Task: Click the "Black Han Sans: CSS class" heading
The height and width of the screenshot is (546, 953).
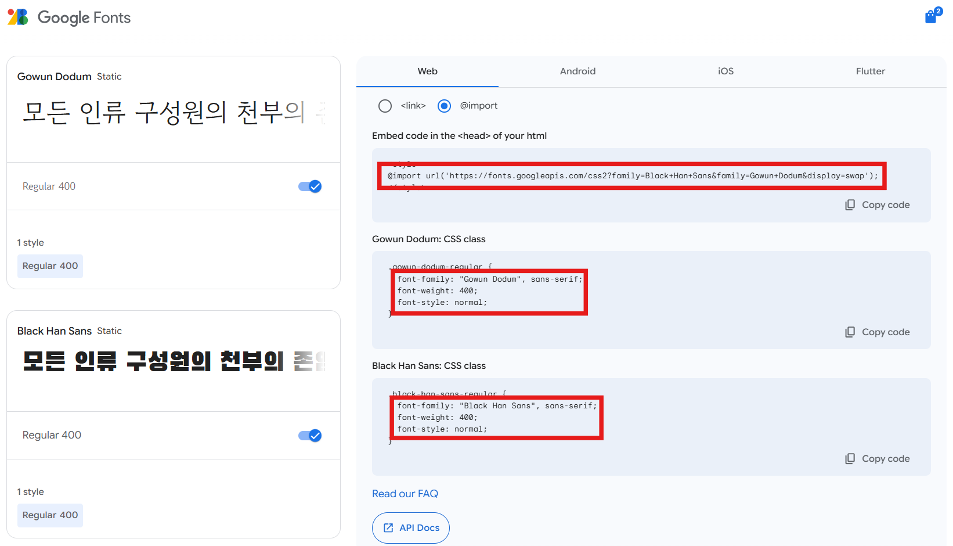Action: (x=428, y=366)
